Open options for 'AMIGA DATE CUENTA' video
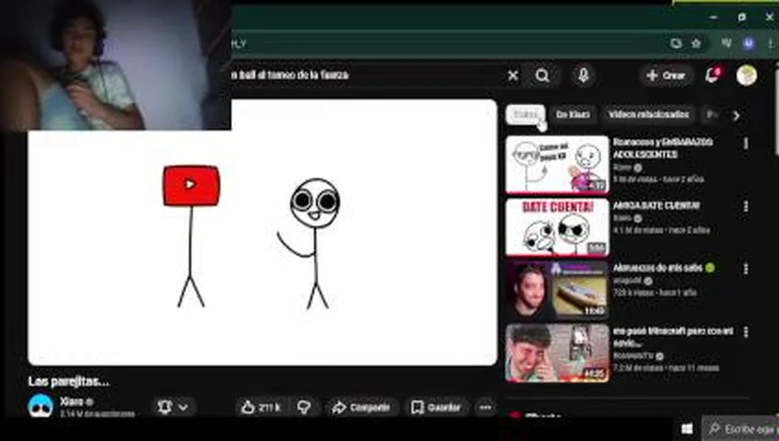This screenshot has height=441, width=779. (x=745, y=206)
